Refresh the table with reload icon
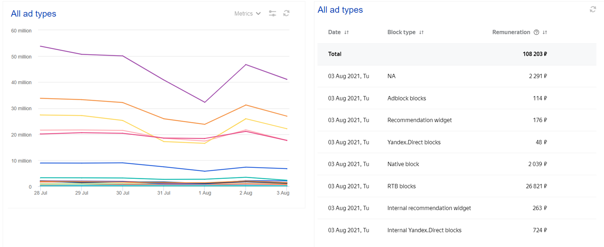This screenshot has height=247, width=604. [593, 10]
